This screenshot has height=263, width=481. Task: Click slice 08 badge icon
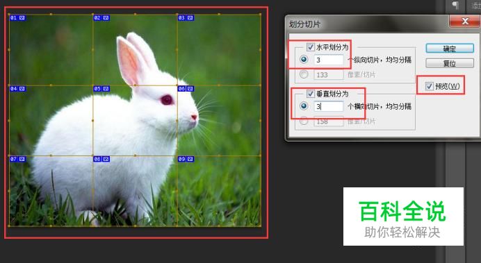[x=106, y=159]
